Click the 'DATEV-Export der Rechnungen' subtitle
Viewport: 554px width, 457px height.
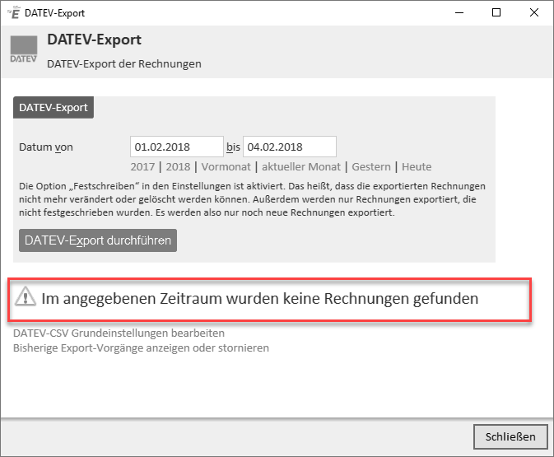click(x=124, y=64)
